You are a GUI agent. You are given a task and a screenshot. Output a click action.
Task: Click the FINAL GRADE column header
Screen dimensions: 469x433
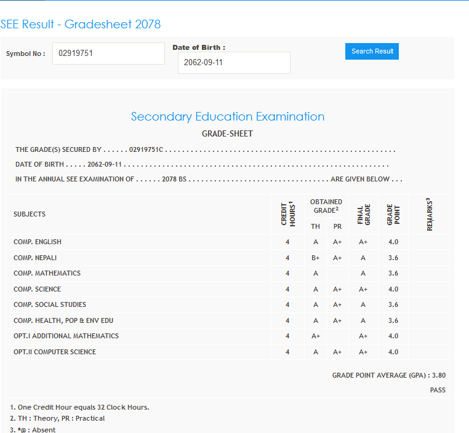363,214
